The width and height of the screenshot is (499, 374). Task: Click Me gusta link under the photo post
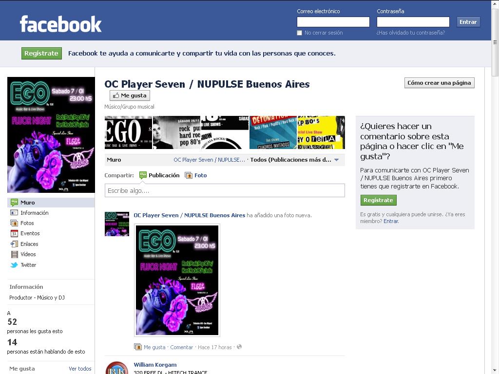tap(154, 347)
